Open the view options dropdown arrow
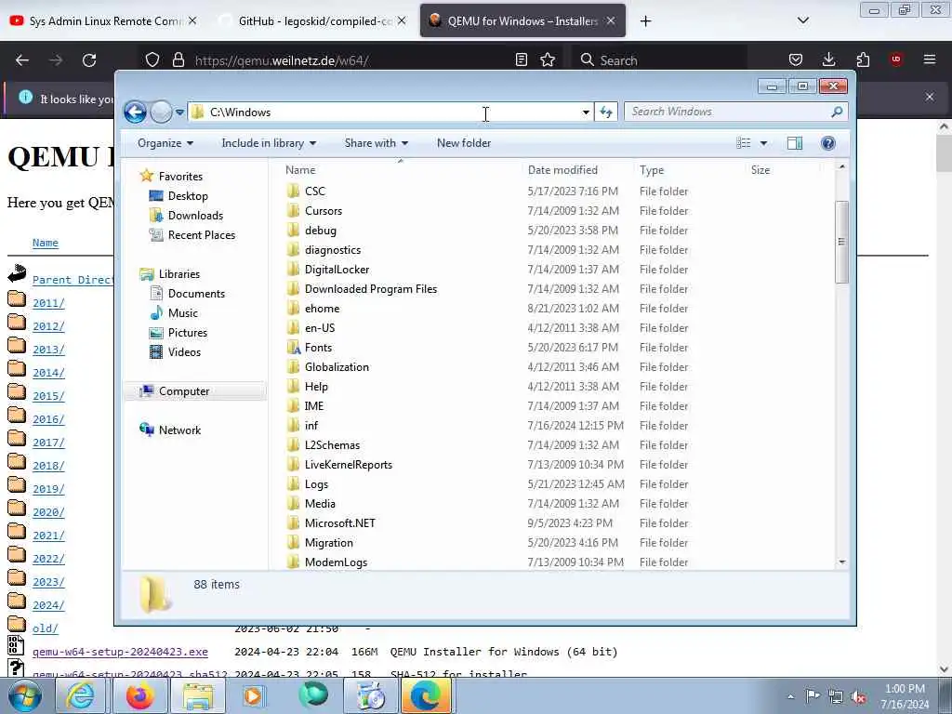Image resolution: width=952 pixels, height=714 pixels. [764, 143]
